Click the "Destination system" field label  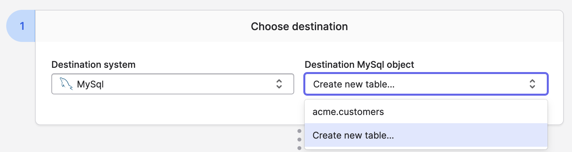click(x=93, y=65)
